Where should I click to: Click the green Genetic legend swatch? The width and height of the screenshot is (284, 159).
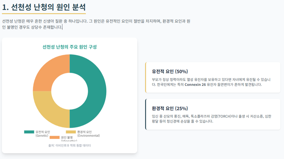point(29,132)
